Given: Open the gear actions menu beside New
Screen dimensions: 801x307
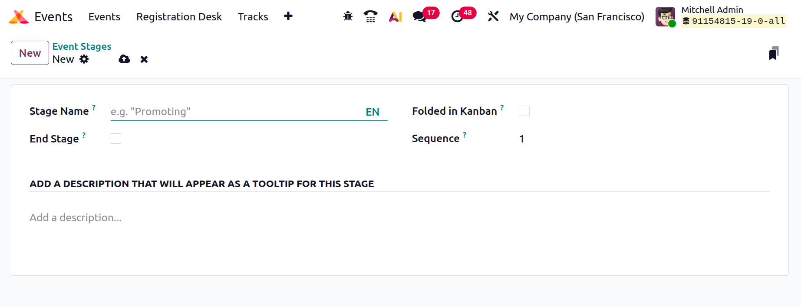Looking at the screenshot, I should pos(84,59).
